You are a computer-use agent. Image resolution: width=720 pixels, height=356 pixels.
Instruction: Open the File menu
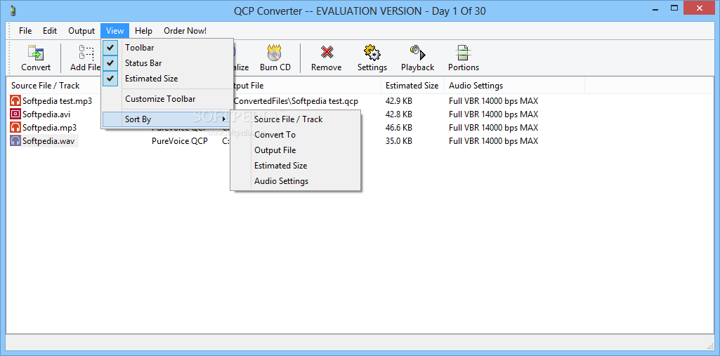(25, 31)
